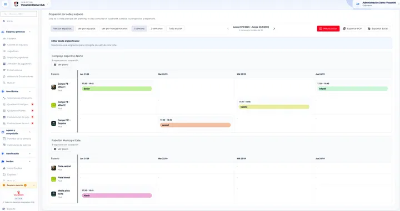Click 'Pabellón Municipal Este' title

pyautogui.click(x=66, y=140)
